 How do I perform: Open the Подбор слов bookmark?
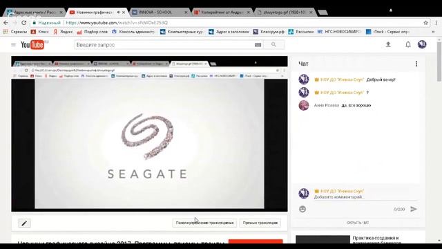[92, 32]
